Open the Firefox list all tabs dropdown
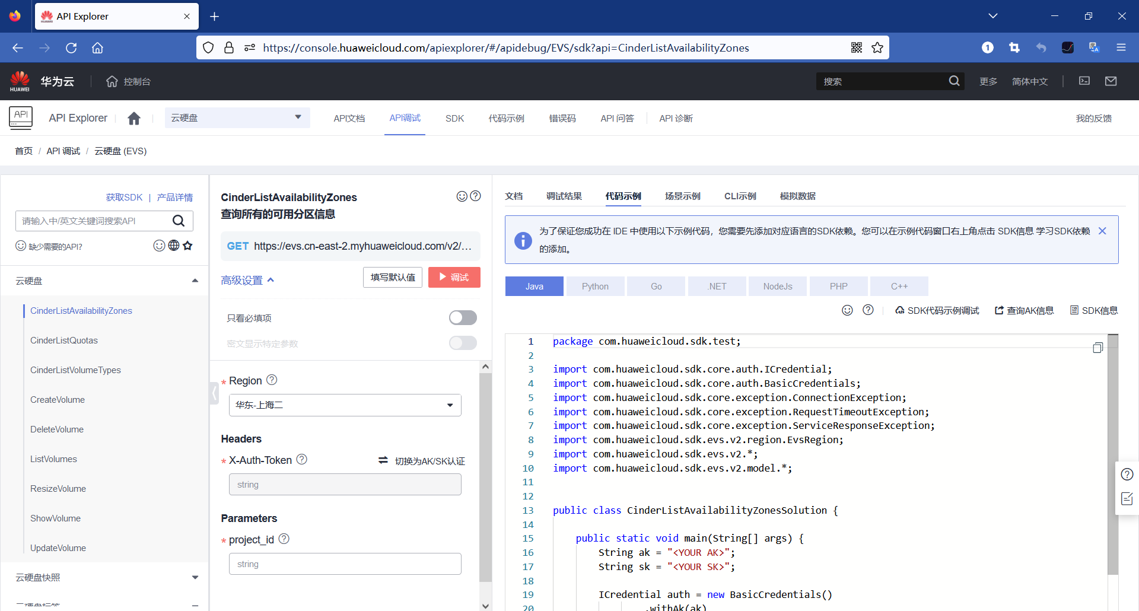This screenshot has width=1139, height=611. [993, 16]
